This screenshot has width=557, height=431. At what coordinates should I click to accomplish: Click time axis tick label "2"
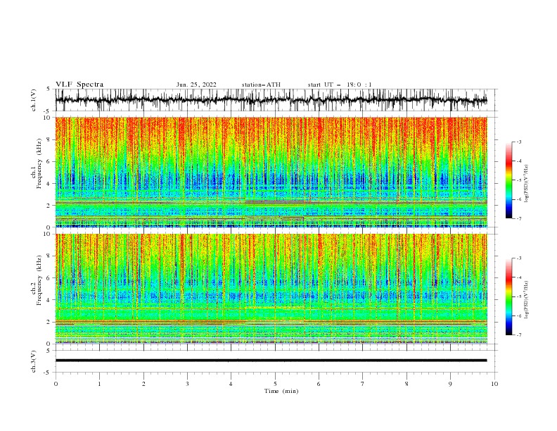tap(143, 384)
